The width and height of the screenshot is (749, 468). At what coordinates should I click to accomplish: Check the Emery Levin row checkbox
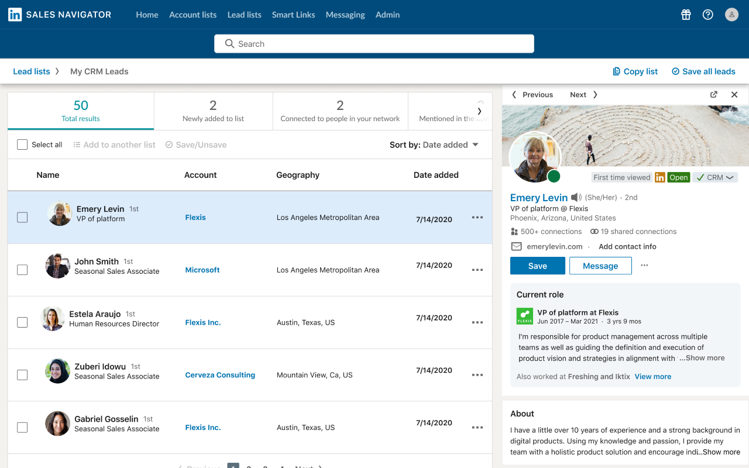pyautogui.click(x=22, y=218)
